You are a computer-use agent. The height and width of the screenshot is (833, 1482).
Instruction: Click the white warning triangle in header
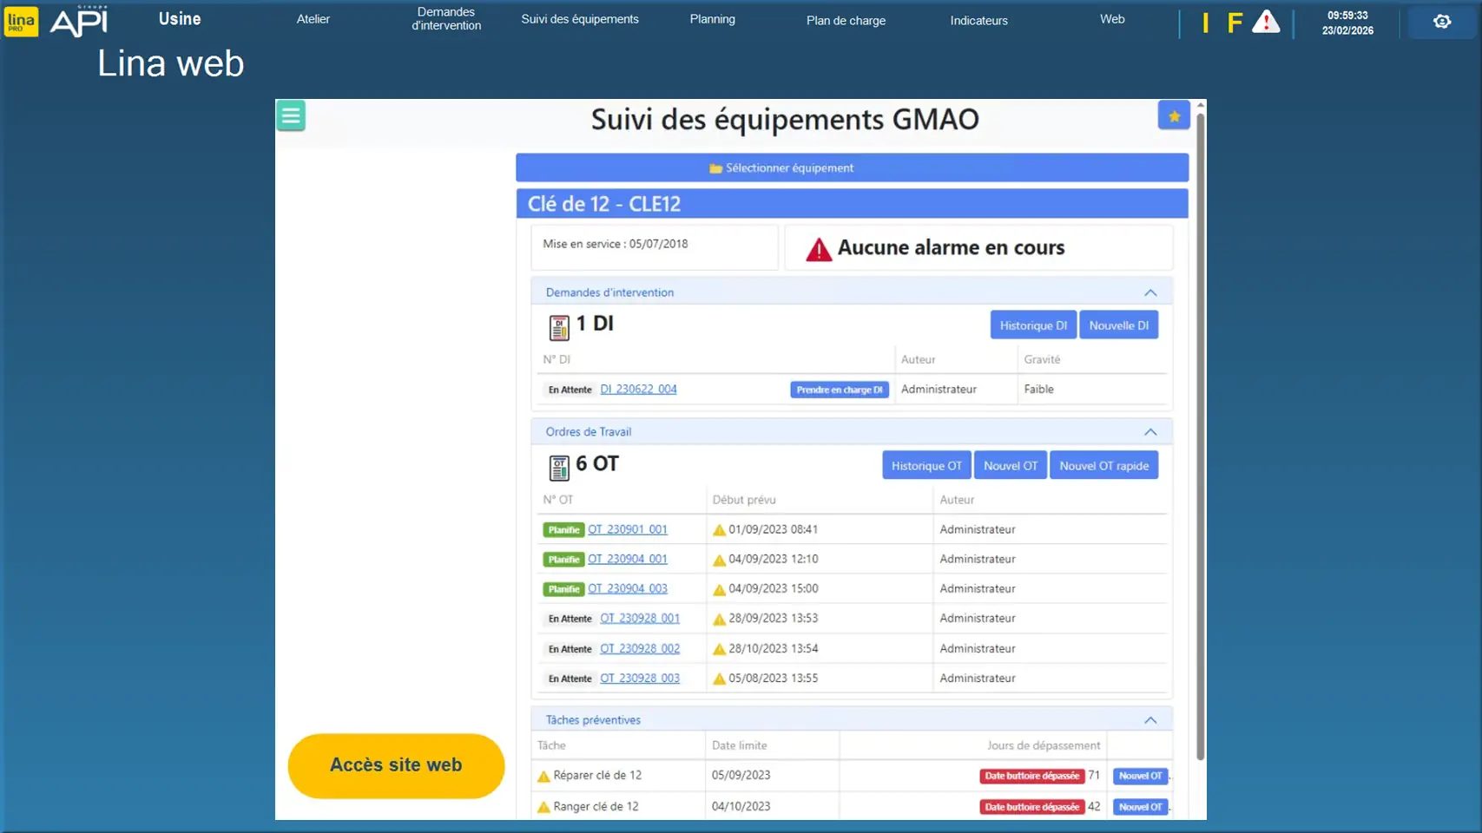(1266, 22)
